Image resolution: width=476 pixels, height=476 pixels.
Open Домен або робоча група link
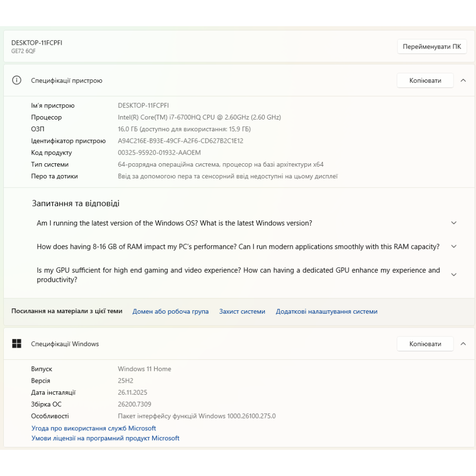(x=170, y=311)
